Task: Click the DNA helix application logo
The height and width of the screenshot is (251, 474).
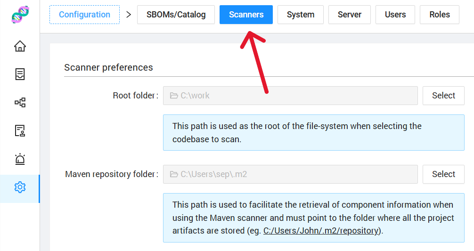Action: click(x=20, y=15)
